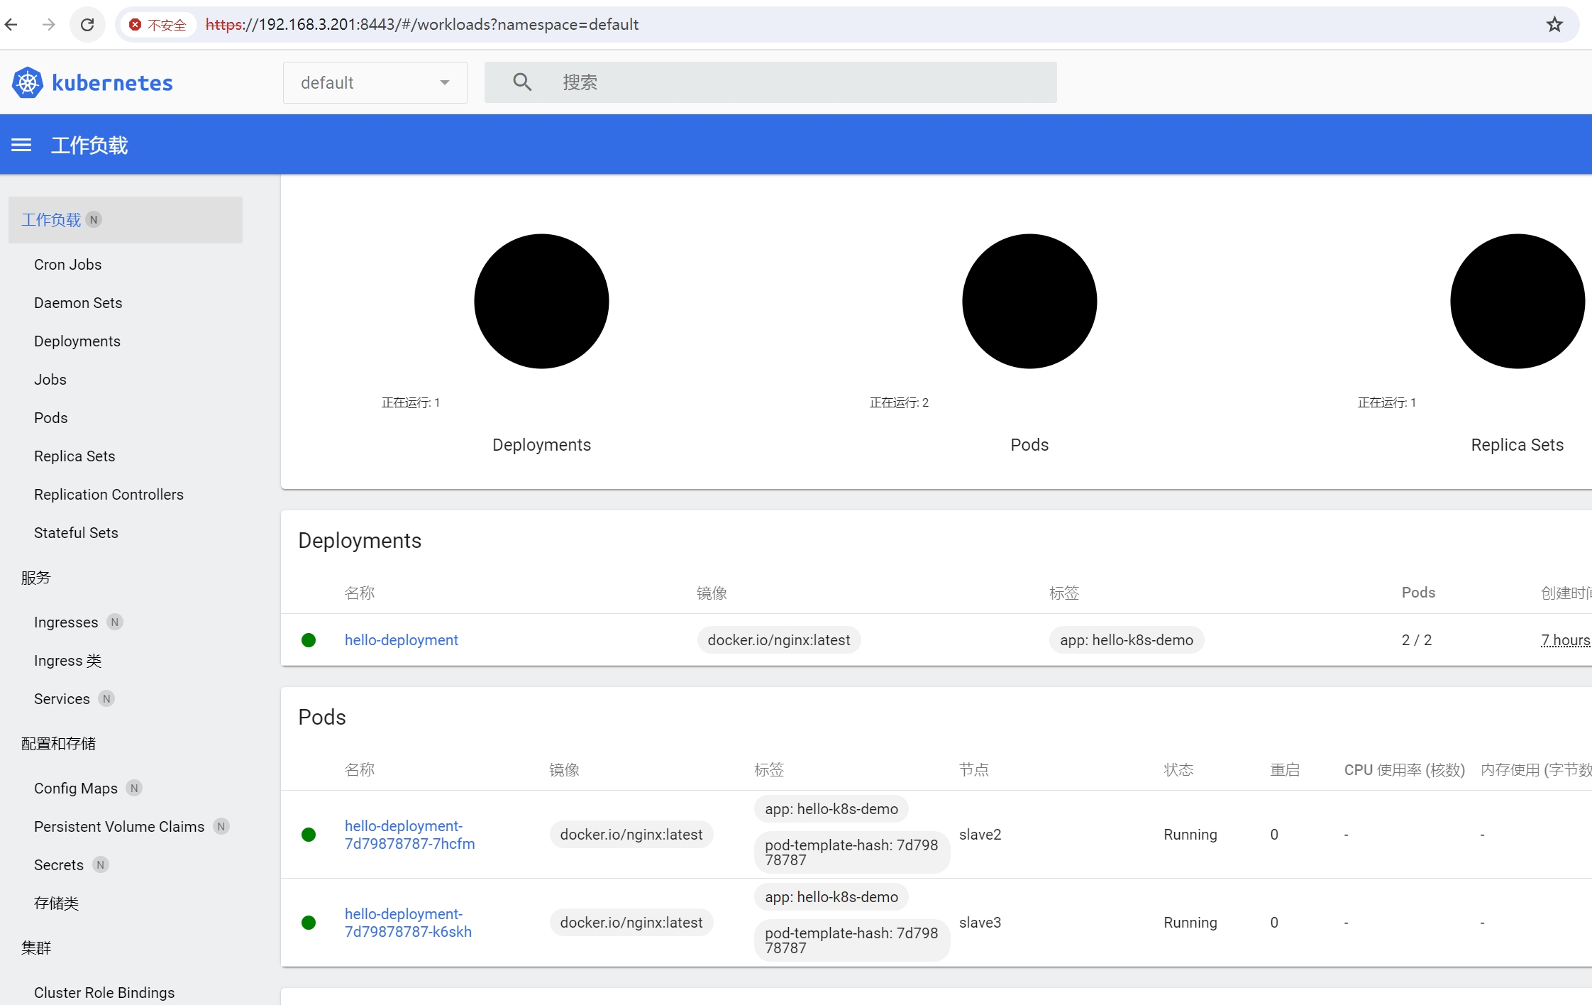Viewport: 1592px width, 1005px height.
Task: Click the docker.io/nginx:latest chip in Deployments
Action: [x=779, y=640]
